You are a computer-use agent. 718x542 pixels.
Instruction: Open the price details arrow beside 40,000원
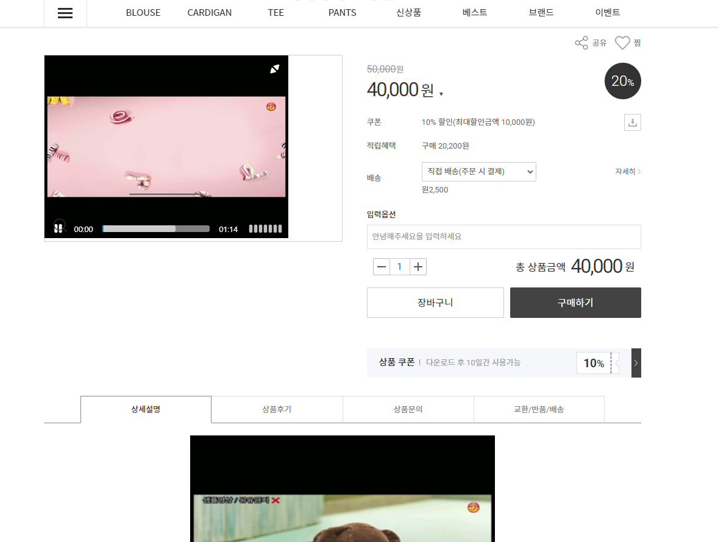(x=441, y=94)
